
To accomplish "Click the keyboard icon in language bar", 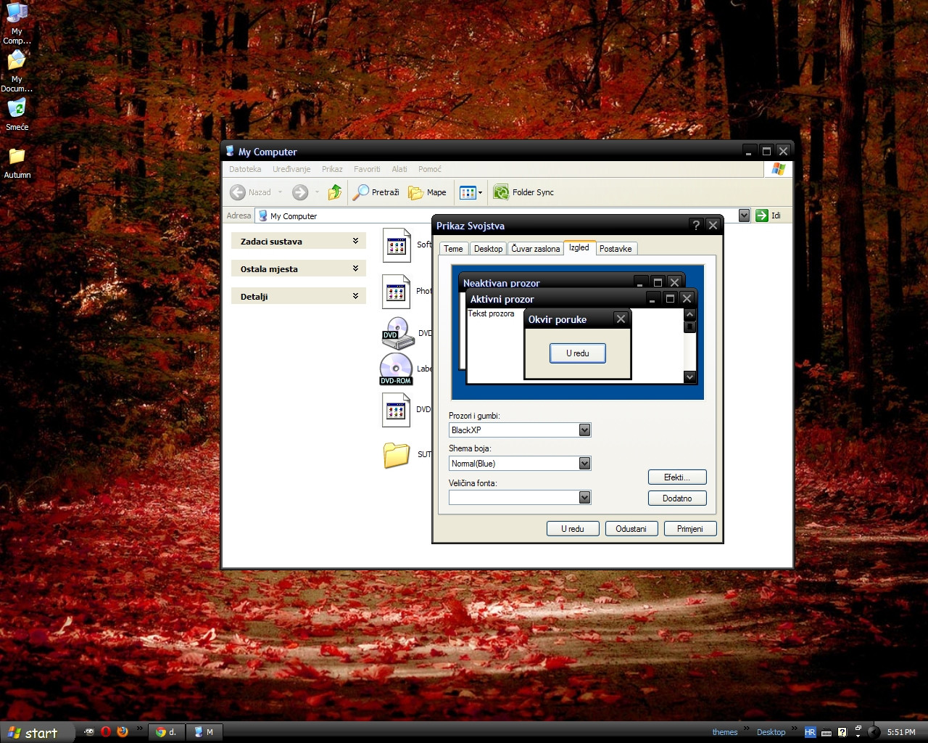I will pos(826,732).
